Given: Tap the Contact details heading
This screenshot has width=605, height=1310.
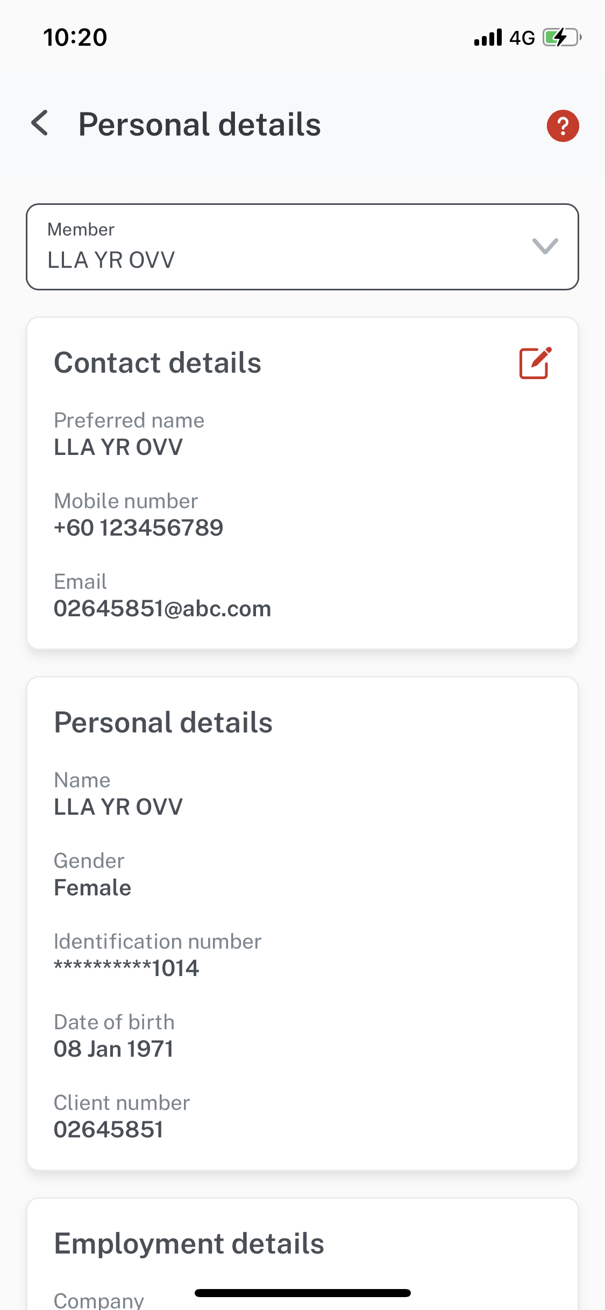Looking at the screenshot, I should point(158,363).
